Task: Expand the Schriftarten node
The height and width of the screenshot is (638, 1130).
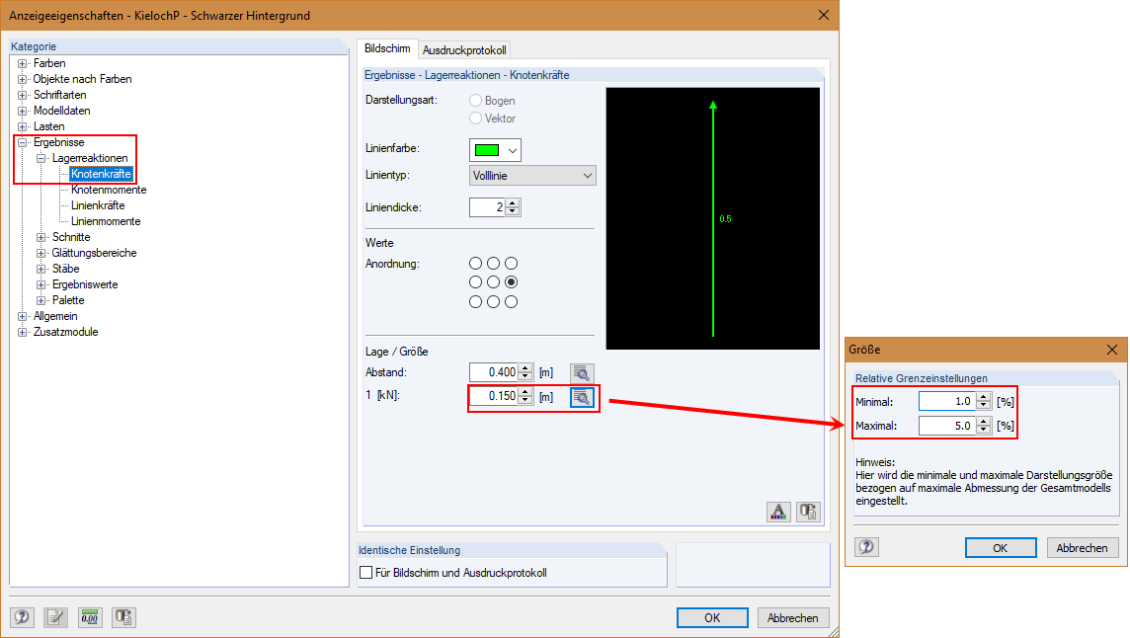Action: [x=23, y=95]
